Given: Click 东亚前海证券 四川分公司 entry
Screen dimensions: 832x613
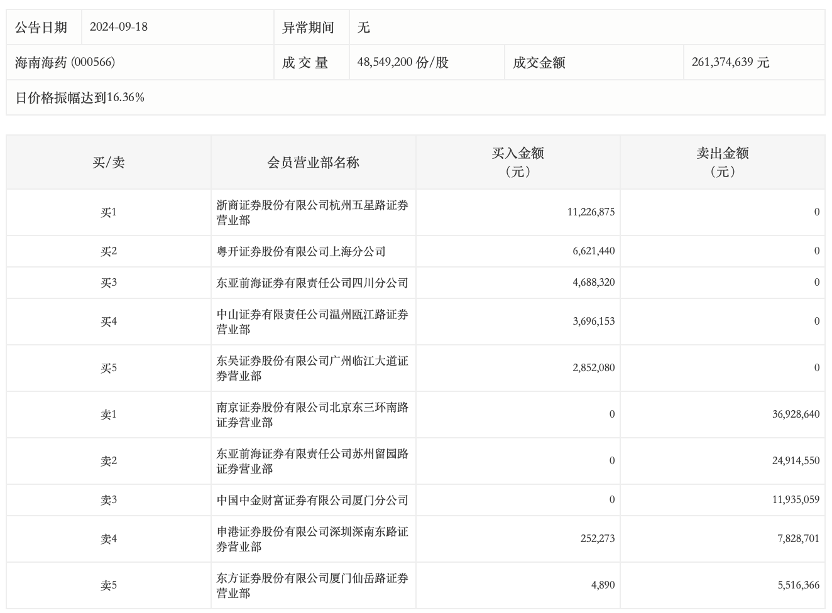Looking at the screenshot, I should (312, 283).
